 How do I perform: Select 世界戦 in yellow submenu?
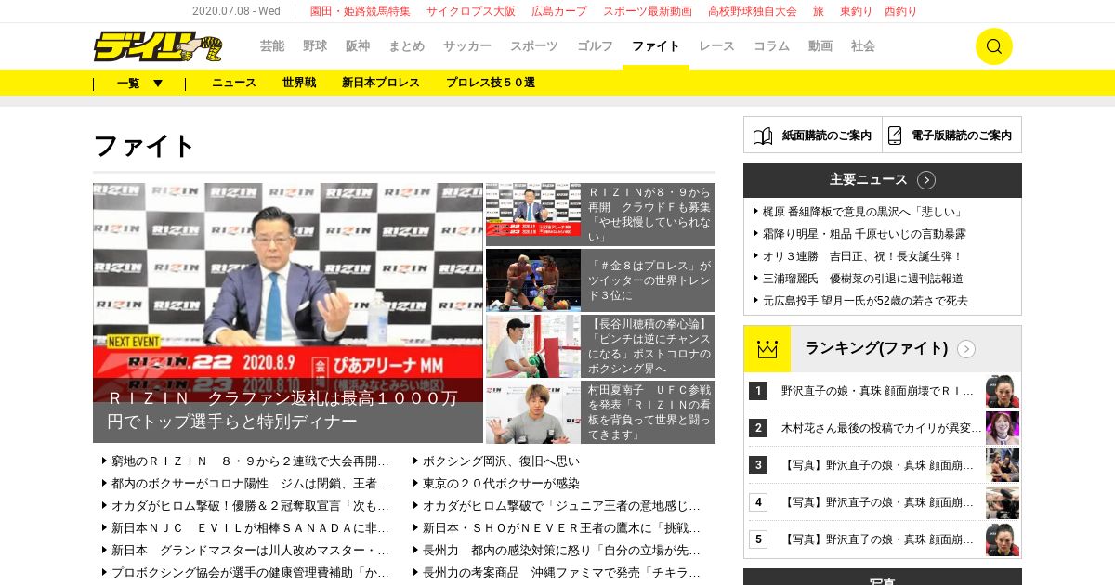(299, 83)
